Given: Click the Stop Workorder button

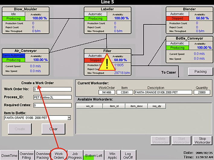Looking at the screenshot, I should 203,140.
